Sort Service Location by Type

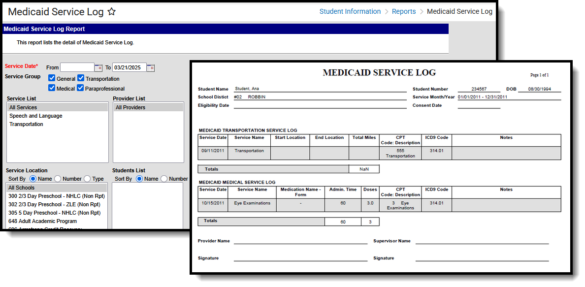(87, 179)
